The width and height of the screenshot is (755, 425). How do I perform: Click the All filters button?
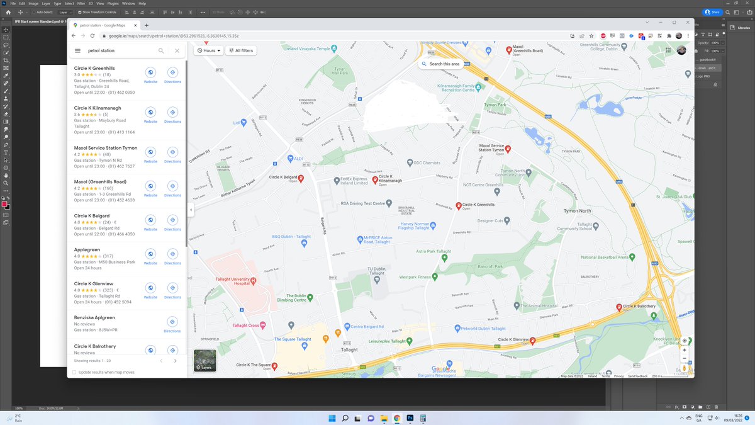click(x=240, y=50)
